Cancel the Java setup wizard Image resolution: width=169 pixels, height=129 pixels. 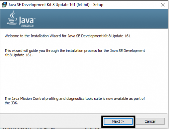pyautogui.click(x=150, y=121)
